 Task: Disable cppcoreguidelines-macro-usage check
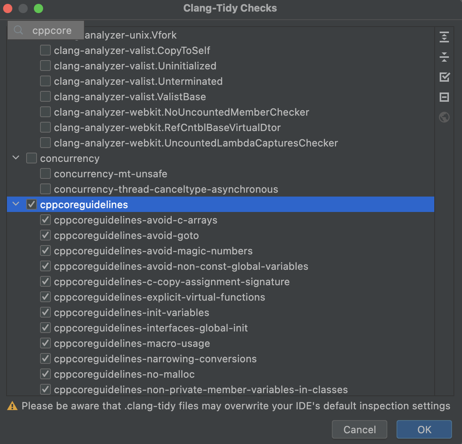(45, 343)
